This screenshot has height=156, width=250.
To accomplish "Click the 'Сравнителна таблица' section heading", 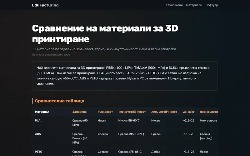I will (59, 101).
